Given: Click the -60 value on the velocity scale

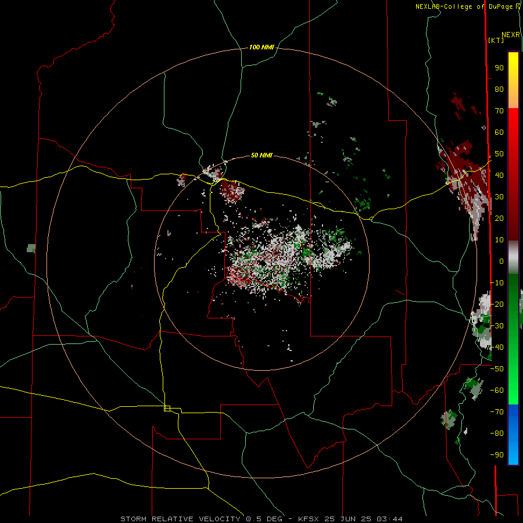Looking at the screenshot, I should (497, 391).
